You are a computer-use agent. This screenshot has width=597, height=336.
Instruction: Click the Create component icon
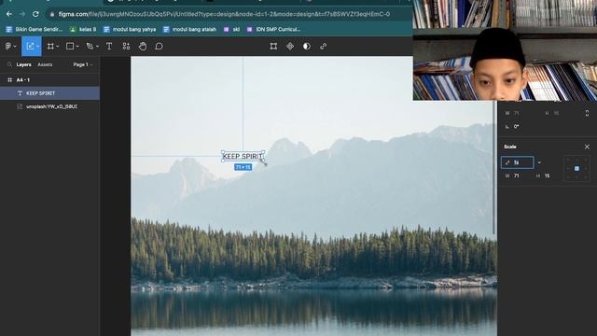[290, 46]
